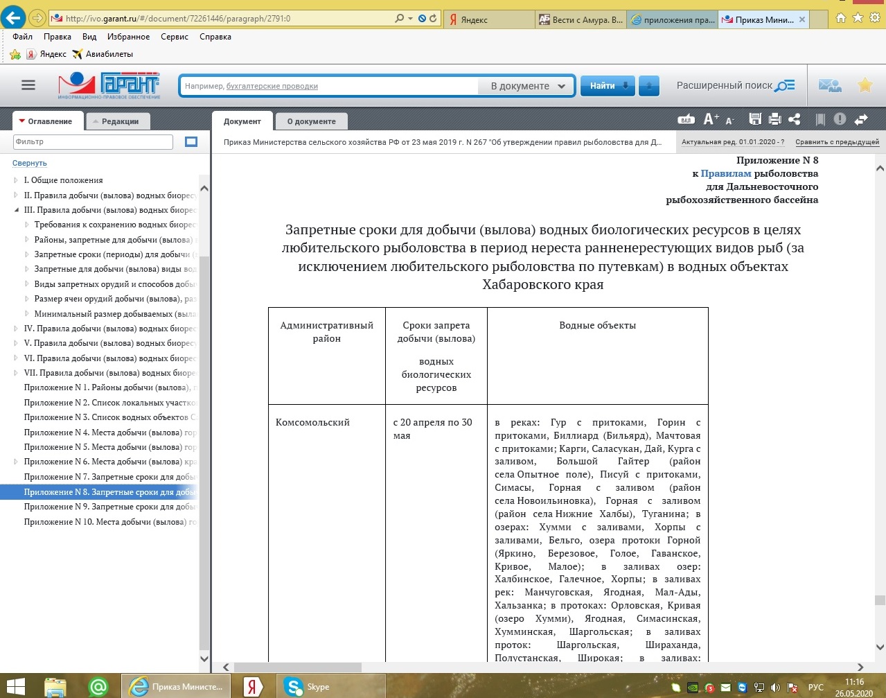This screenshot has width=886, height=698.
Task: Click browser back arrow button
Action: [x=13, y=17]
